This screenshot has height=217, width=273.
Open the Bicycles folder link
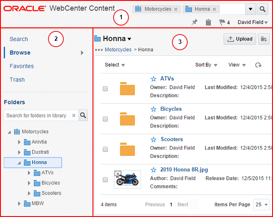point(171,109)
